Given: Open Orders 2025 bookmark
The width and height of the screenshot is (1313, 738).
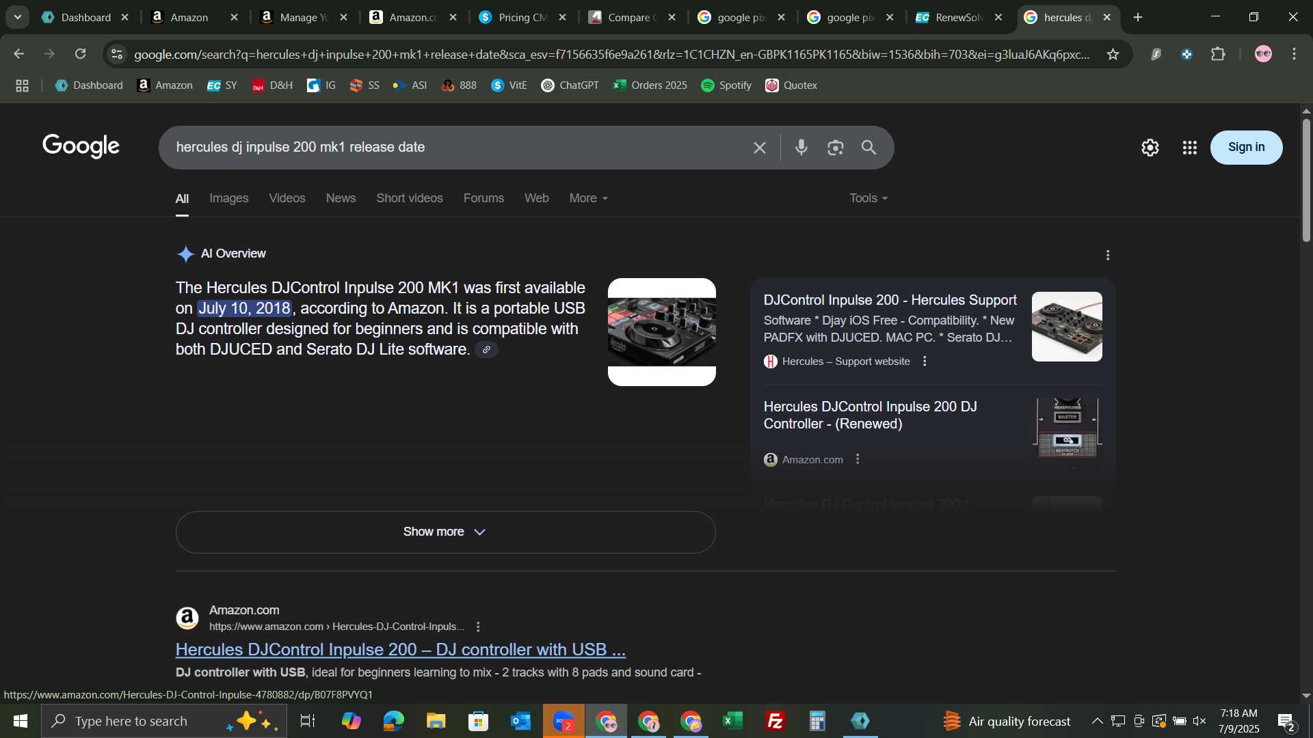Looking at the screenshot, I should (x=650, y=85).
